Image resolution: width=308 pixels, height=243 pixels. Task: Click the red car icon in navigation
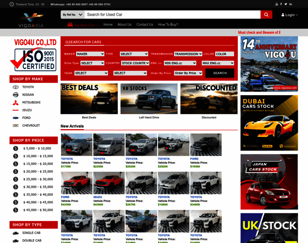tap(70, 25)
